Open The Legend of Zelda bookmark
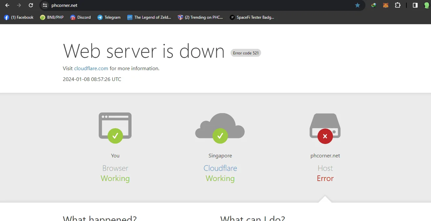 pyautogui.click(x=149, y=17)
